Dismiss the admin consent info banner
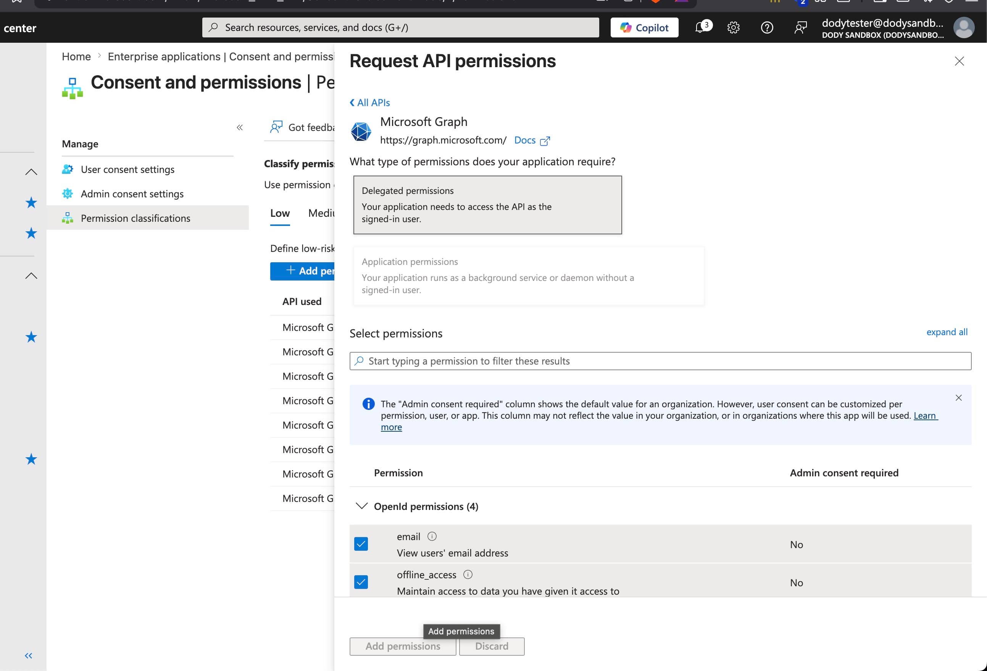 (958, 397)
